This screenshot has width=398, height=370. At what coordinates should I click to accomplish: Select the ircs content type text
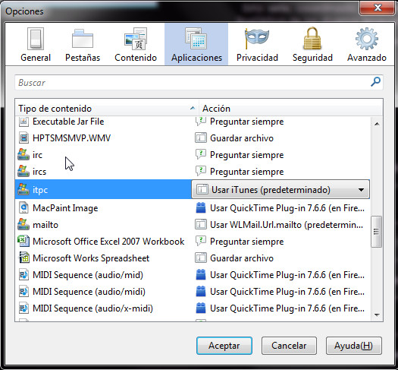39,172
